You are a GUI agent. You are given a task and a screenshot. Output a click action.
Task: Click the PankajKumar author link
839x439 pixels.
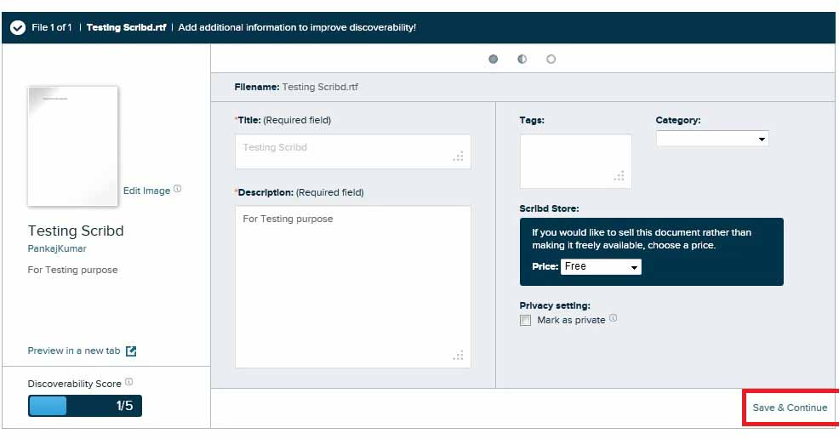click(57, 248)
